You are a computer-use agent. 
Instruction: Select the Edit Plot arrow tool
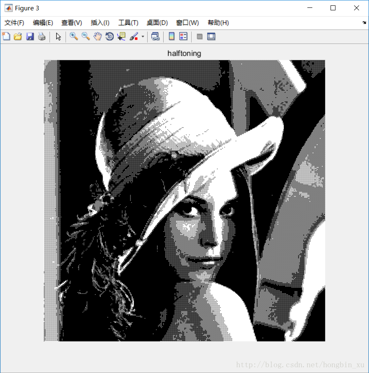[x=58, y=36]
